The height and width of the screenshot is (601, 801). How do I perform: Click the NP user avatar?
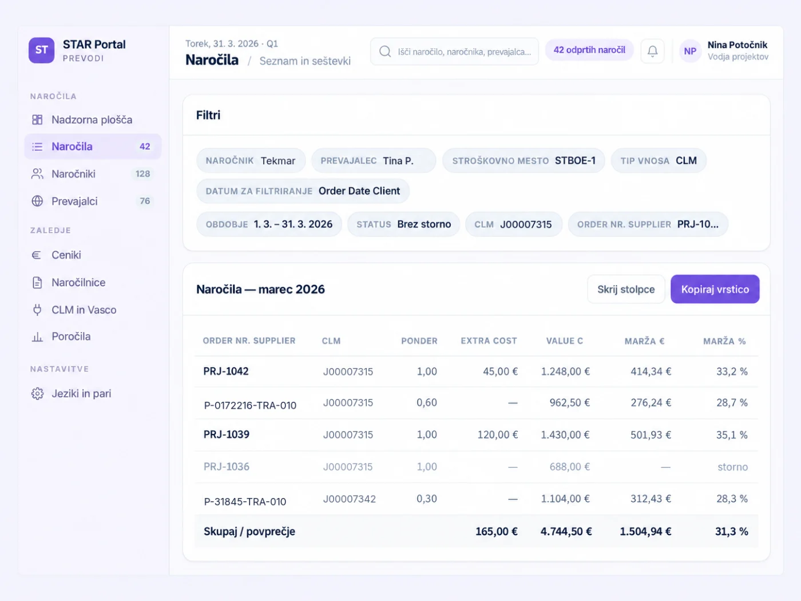point(690,51)
